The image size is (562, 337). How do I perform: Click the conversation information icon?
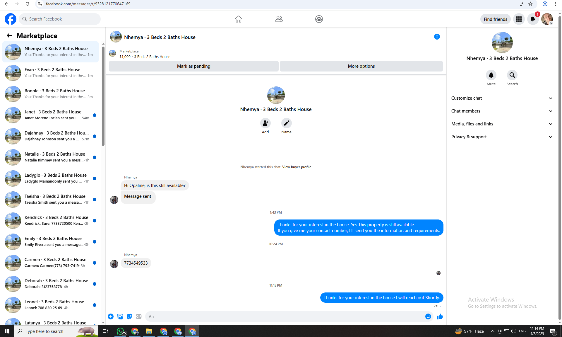437,37
